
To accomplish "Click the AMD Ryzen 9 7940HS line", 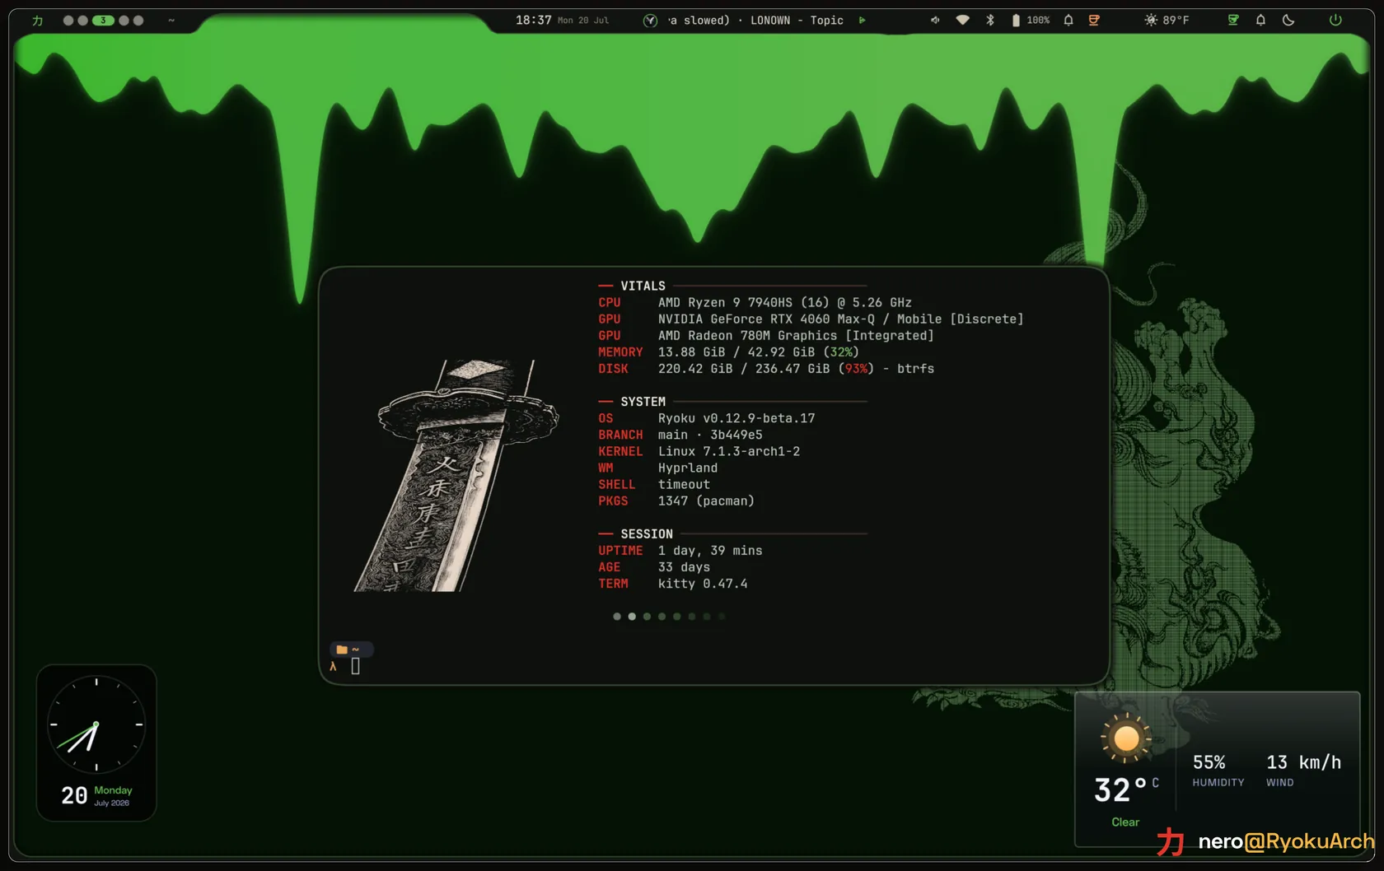I will click(x=784, y=302).
